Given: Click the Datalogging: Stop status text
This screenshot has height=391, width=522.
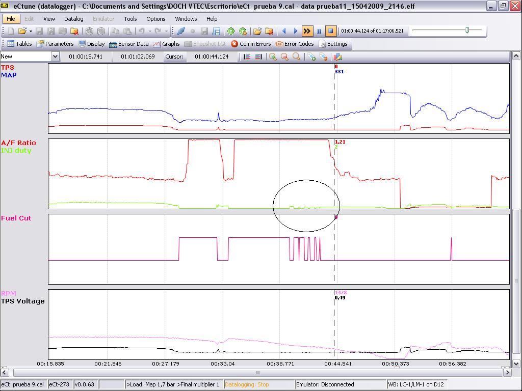Looking at the screenshot, I should point(247,385).
